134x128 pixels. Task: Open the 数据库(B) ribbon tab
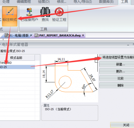(106, 2)
